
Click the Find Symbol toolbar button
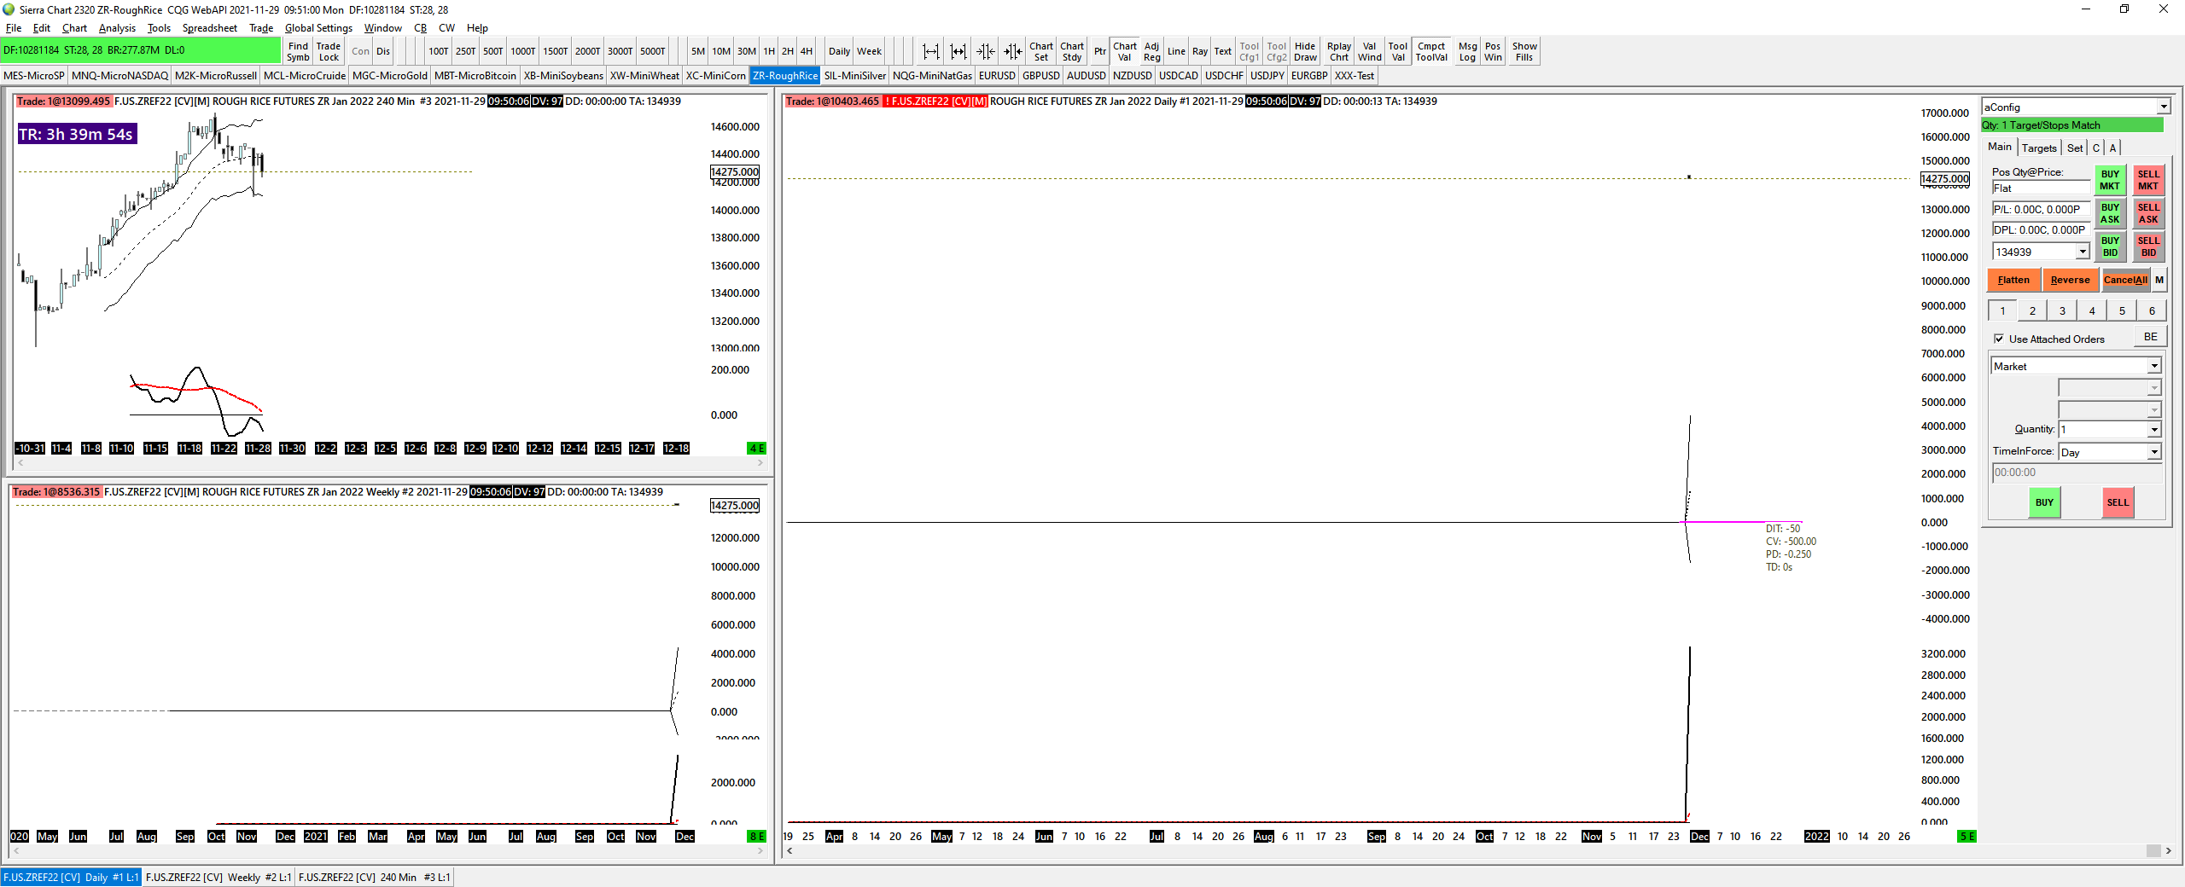click(298, 52)
